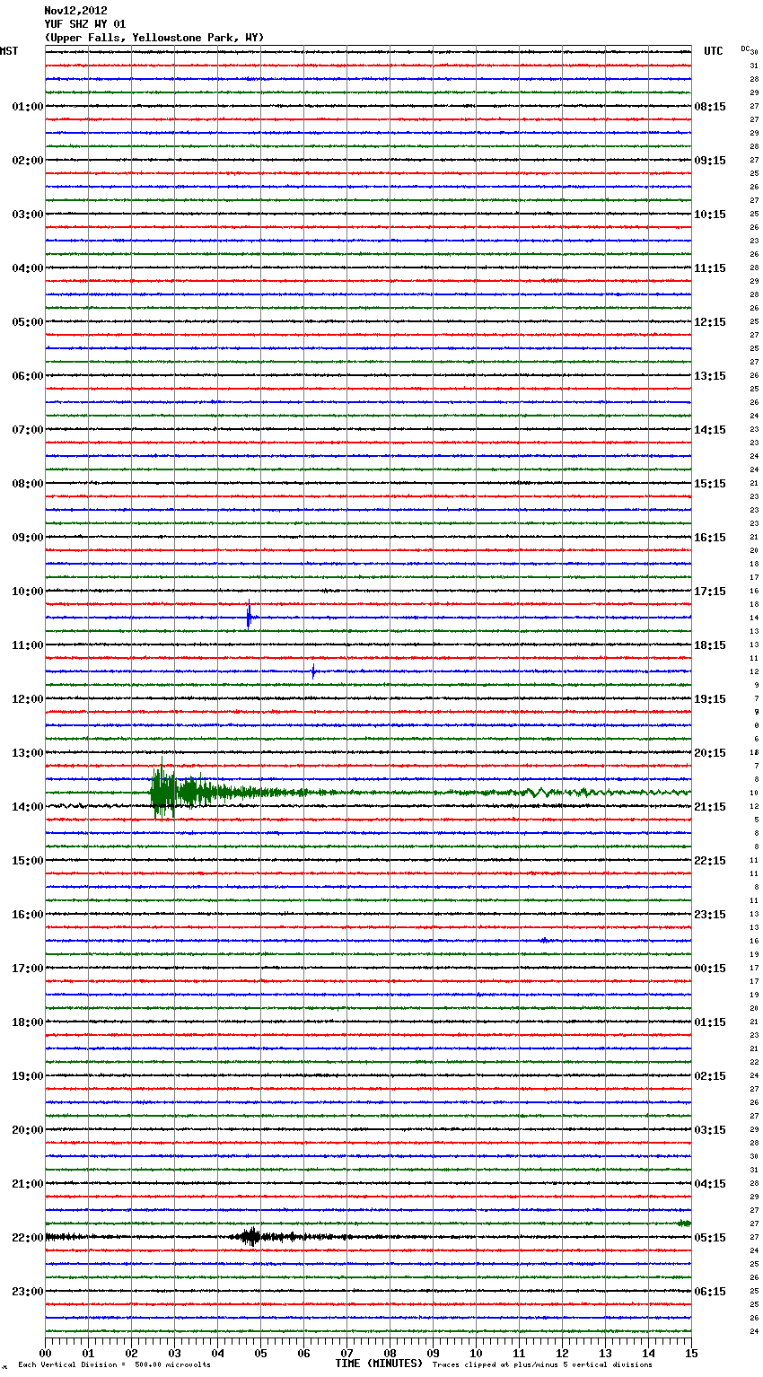Pick the 12 minute tick label
Viewport: 763px width, 1377px height.
coord(562,1353)
